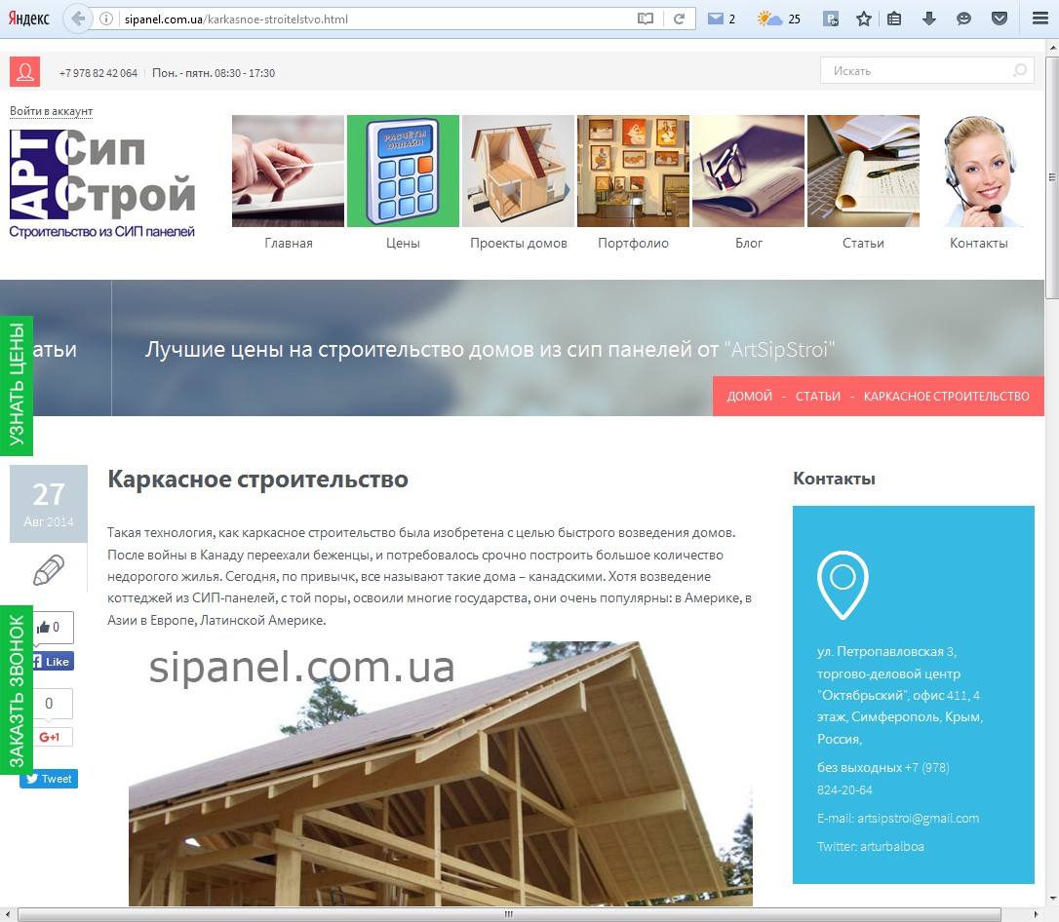Open the Проекты домов house thumbnail

coord(518,171)
